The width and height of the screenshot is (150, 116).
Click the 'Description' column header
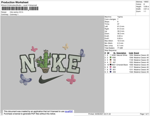pos(121,53)
